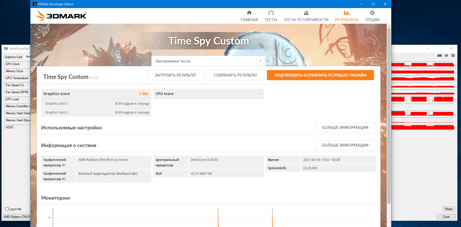Click the refresh icon in GPU-Z
The image size is (461, 227).
(446, 55)
